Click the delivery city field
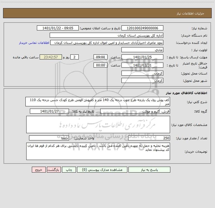The image size is (215, 208). [x=142, y=80]
